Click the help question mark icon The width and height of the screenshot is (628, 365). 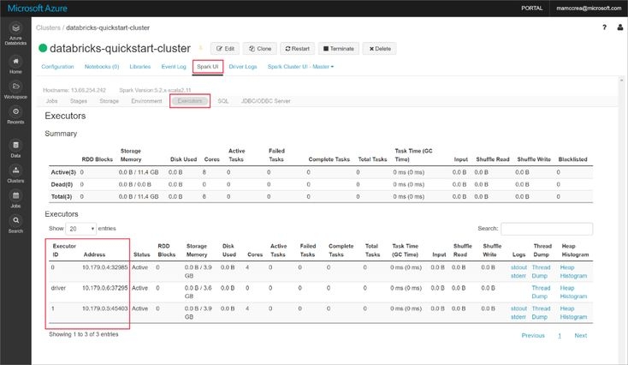[x=604, y=27]
